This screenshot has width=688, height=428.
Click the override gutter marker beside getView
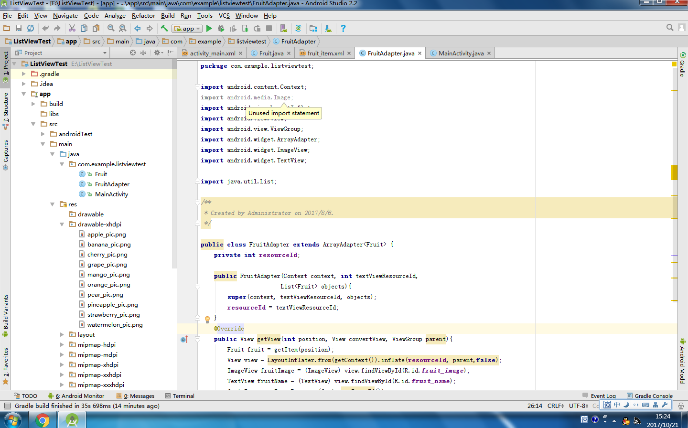pyautogui.click(x=184, y=339)
